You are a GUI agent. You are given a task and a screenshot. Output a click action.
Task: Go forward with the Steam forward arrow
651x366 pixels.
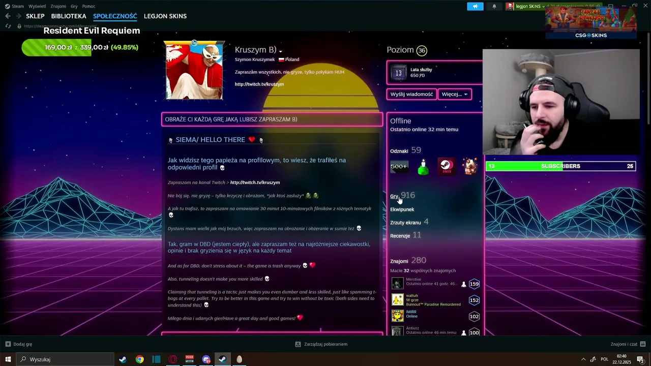(18, 16)
